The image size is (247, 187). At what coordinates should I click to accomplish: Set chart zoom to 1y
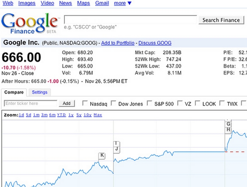(x=71, y=115)
